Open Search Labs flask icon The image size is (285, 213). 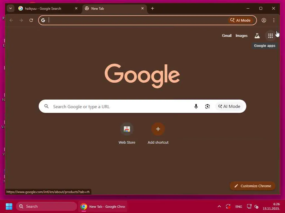point(257,36)
